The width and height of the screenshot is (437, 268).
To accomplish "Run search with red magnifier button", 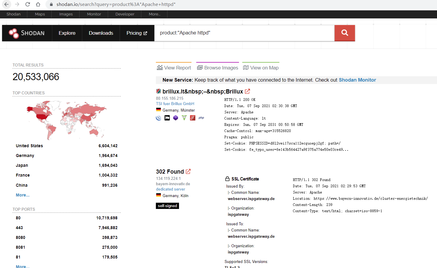I will pyautogui.click(x=345, y=33).
